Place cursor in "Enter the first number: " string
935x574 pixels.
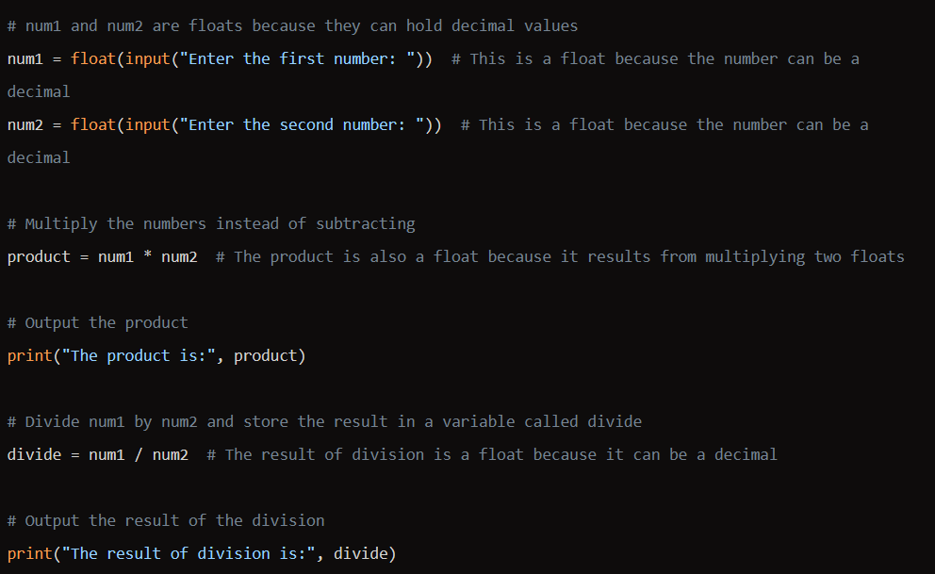297,59
